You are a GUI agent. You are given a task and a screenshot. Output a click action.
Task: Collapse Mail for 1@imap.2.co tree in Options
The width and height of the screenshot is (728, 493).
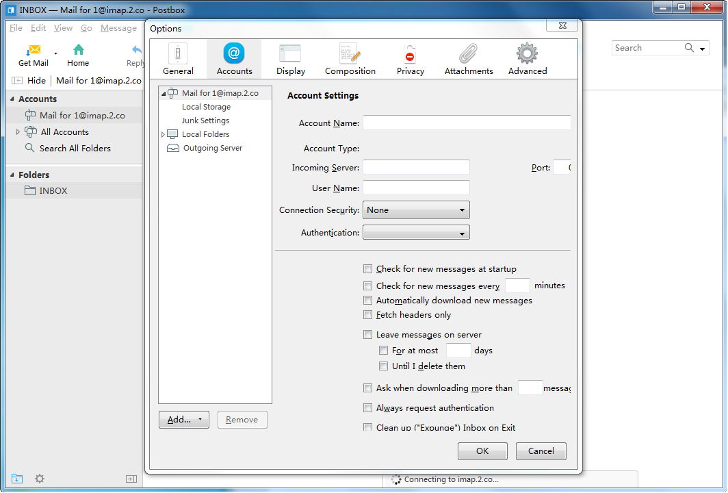(x=164, y=93)
